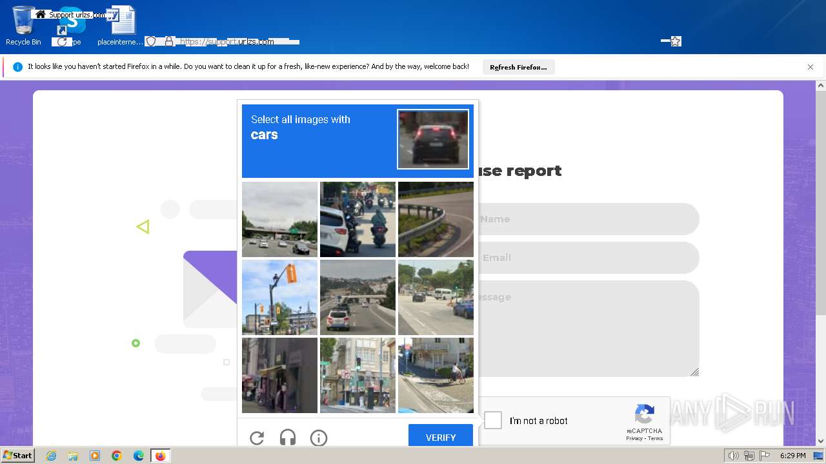This screenshot has width=826, height=464.
Task: Click the VERIFY button
Action: 441,436
